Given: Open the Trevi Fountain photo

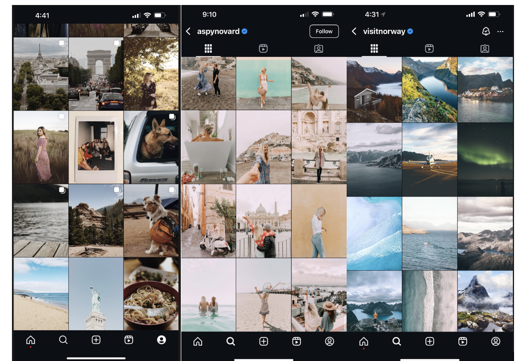Looking at the screenshot, I should click(319, 147).
